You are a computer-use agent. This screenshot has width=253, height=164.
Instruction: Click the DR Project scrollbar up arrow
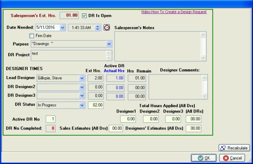pos(109,53)
